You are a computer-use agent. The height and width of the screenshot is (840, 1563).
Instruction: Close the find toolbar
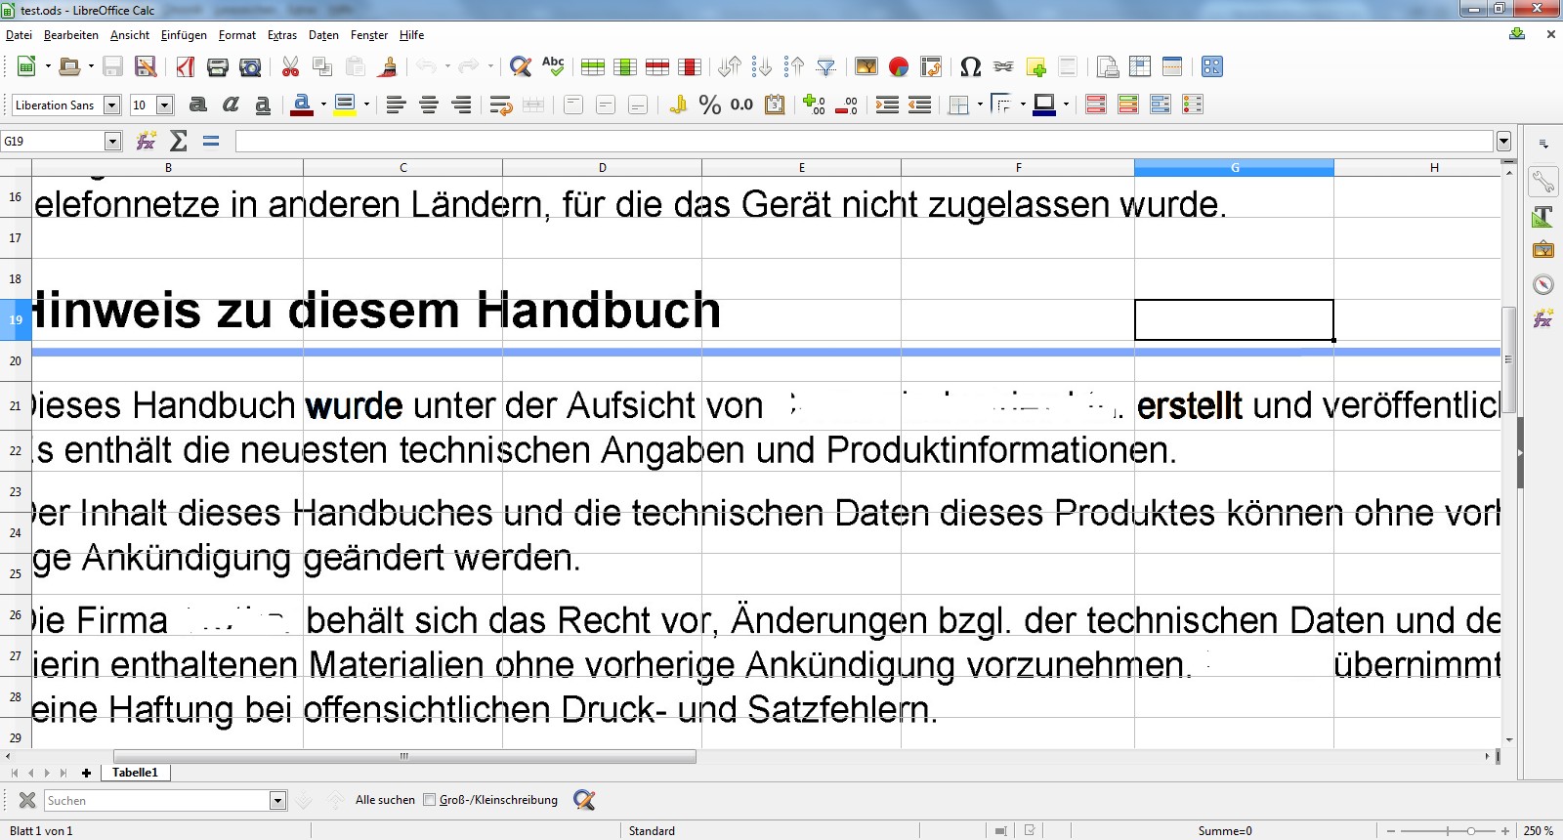[x=27, y=800]
